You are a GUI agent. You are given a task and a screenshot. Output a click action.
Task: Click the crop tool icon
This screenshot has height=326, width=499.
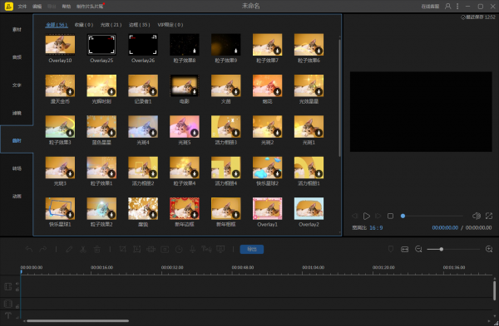pos(123,249)
